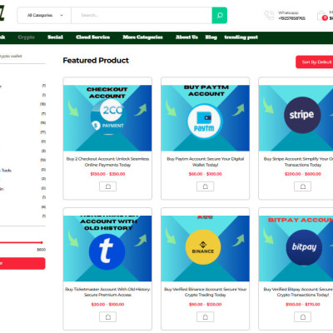Focus the Search input field
Viewport: 333px width, 333px height.
tap(142, 15)
